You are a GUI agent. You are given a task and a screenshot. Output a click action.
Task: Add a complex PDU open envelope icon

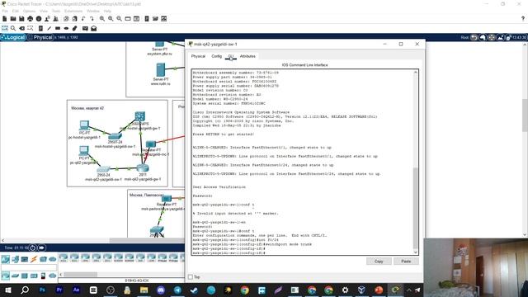point(94,28)
